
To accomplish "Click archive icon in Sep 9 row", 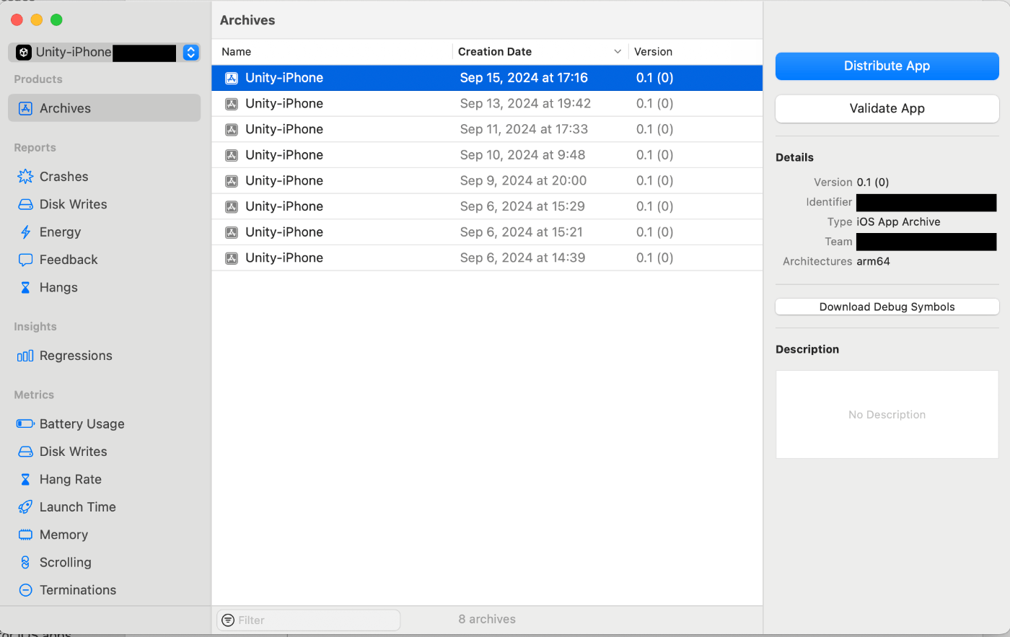I will click(x=232, y=181).
